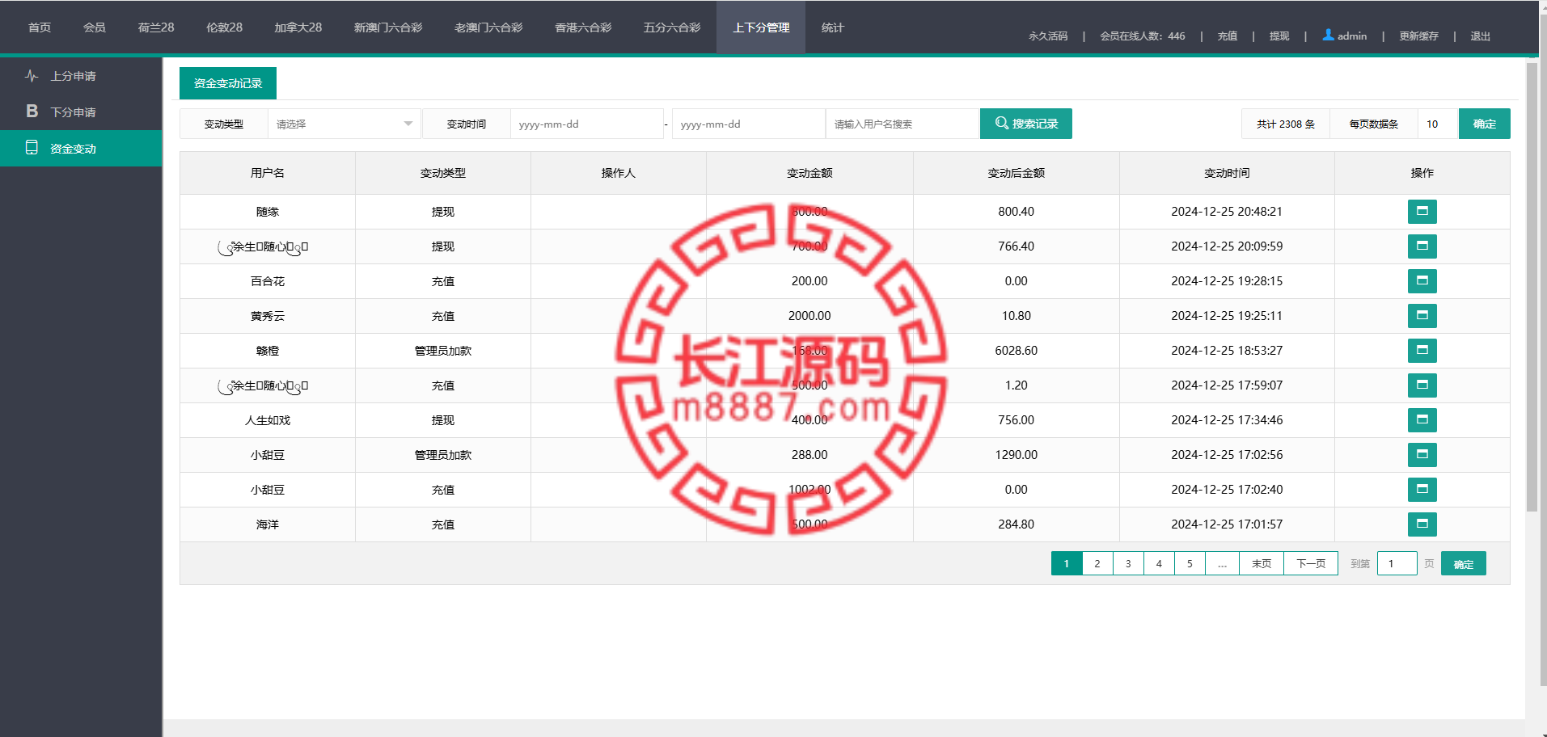Viewport: 1547px width, 737px height.
Task: Open detail icon for 17:02:56 row
Action: (x=1422, y=455)
